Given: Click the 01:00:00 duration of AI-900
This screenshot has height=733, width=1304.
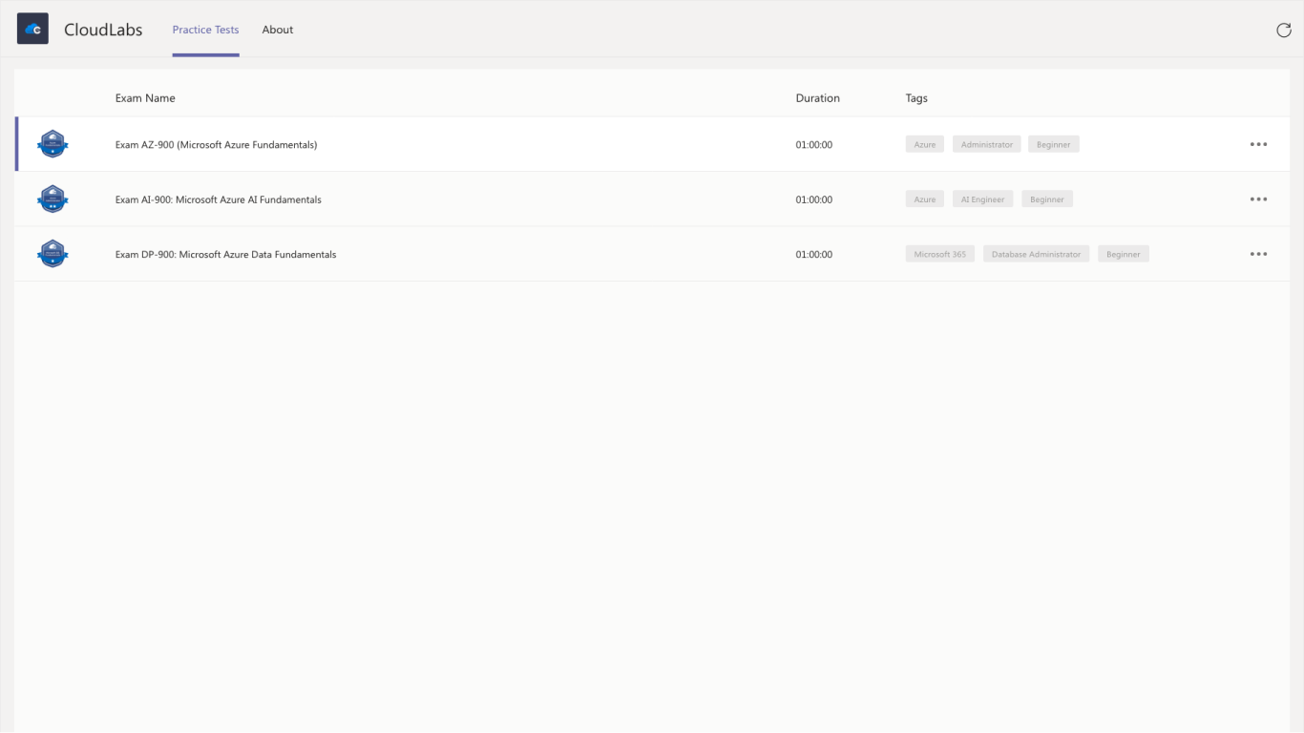Looking at the screenshot, I should [814, 199].
